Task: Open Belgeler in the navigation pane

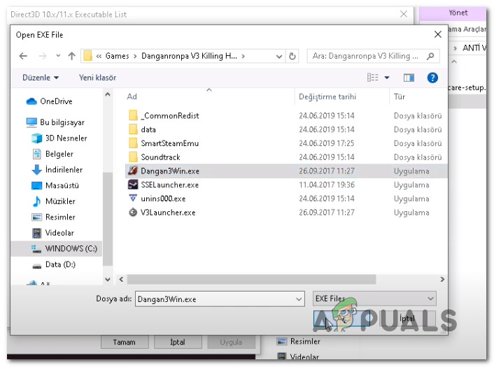Action: click(x=52, y=154)
